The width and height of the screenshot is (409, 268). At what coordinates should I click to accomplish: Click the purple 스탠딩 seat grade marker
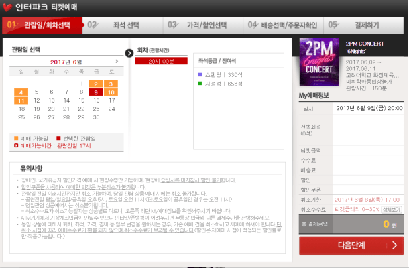pyautogui.click(x=200, y=74)
